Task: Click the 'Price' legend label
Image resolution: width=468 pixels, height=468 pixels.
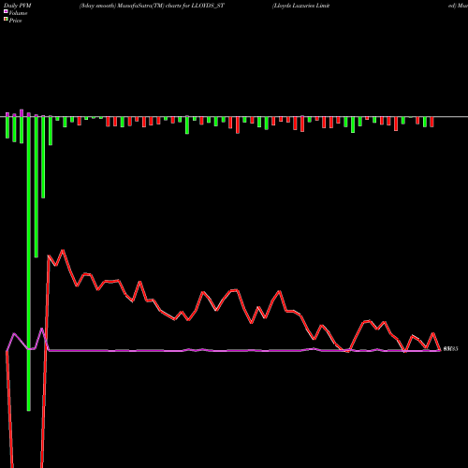Action: coord(15,21)
